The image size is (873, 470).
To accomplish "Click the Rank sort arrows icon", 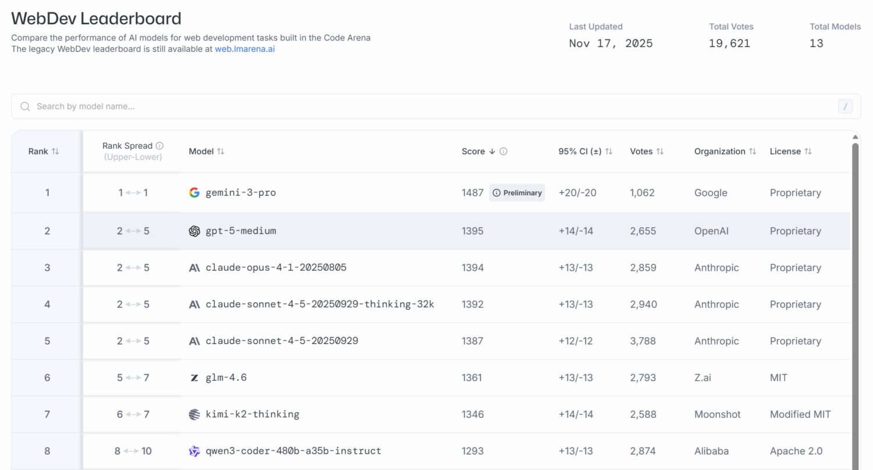I will click(55, 151).
